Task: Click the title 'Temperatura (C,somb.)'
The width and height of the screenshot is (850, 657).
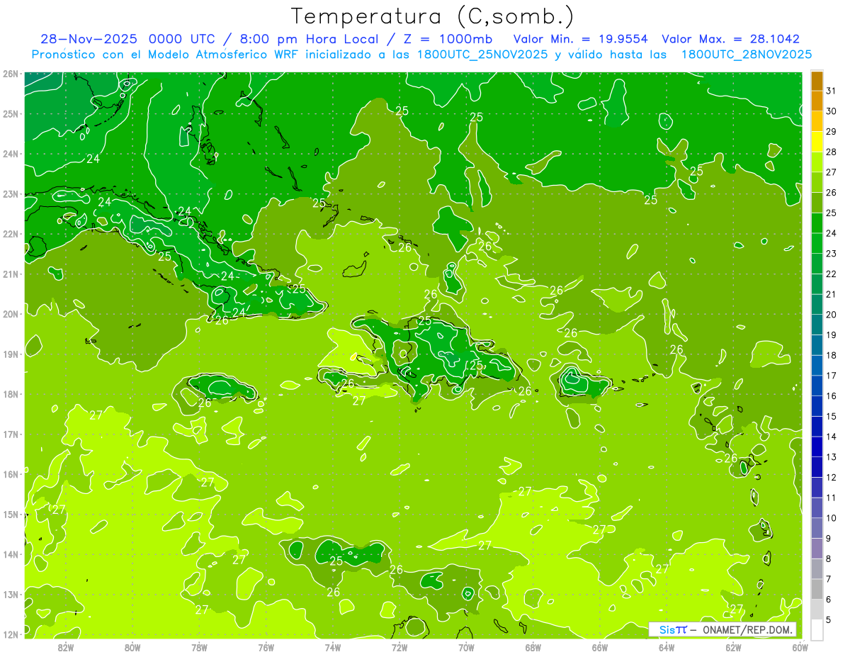Action: pos(433,16)
